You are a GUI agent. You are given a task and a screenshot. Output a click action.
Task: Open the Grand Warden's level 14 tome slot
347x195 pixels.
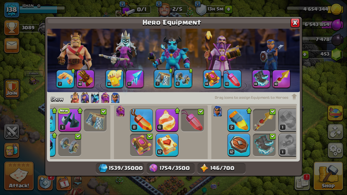click(212, 79)
